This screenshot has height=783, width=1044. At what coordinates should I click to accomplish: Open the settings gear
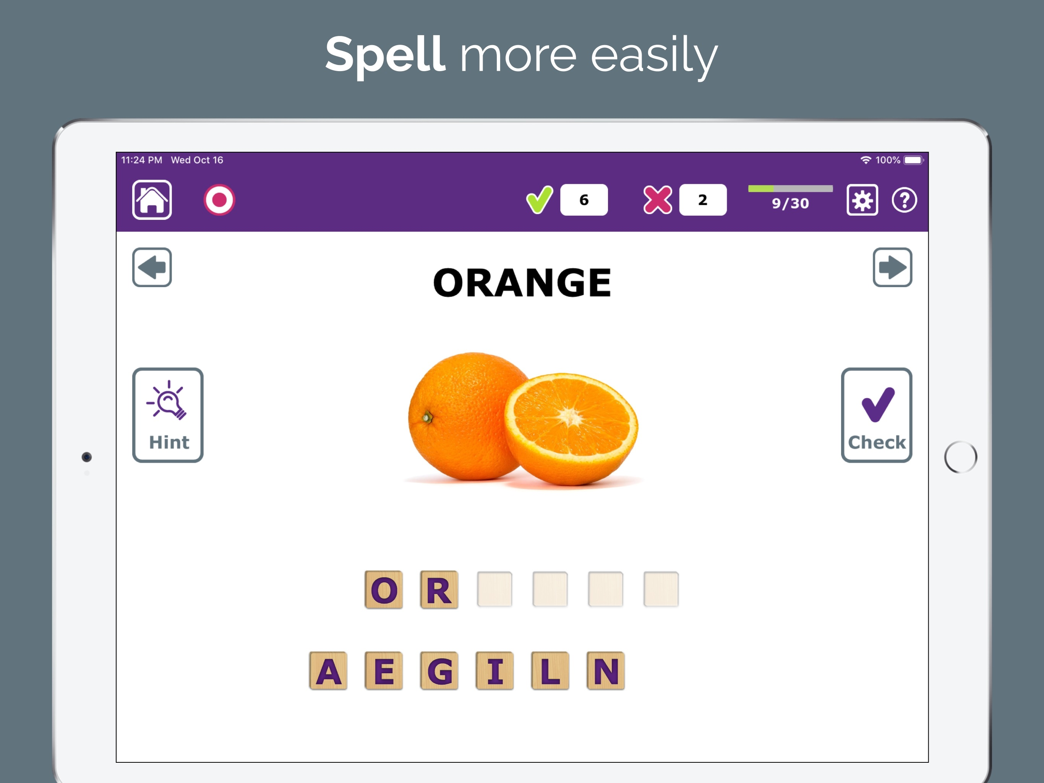coord(863,200)
